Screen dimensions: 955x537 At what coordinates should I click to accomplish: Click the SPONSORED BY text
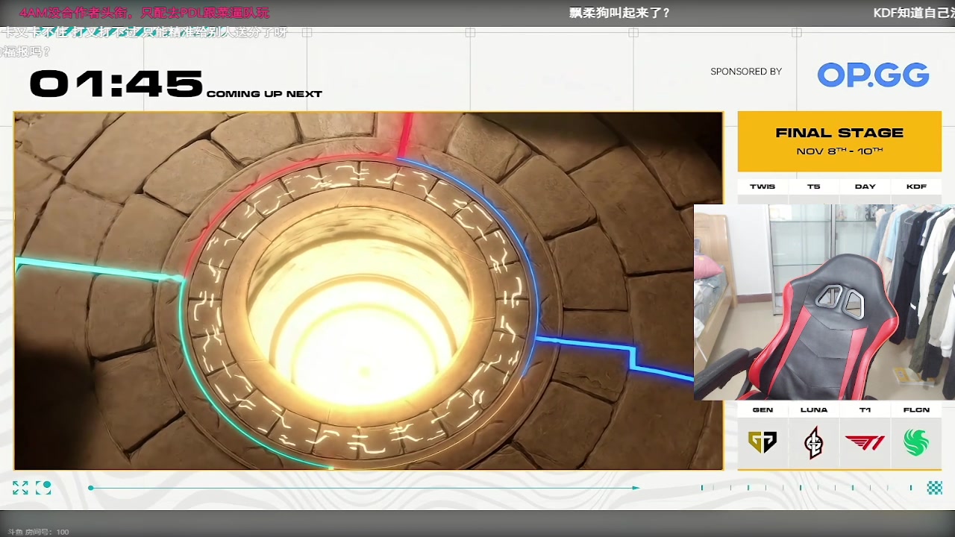tap(746, 72)
